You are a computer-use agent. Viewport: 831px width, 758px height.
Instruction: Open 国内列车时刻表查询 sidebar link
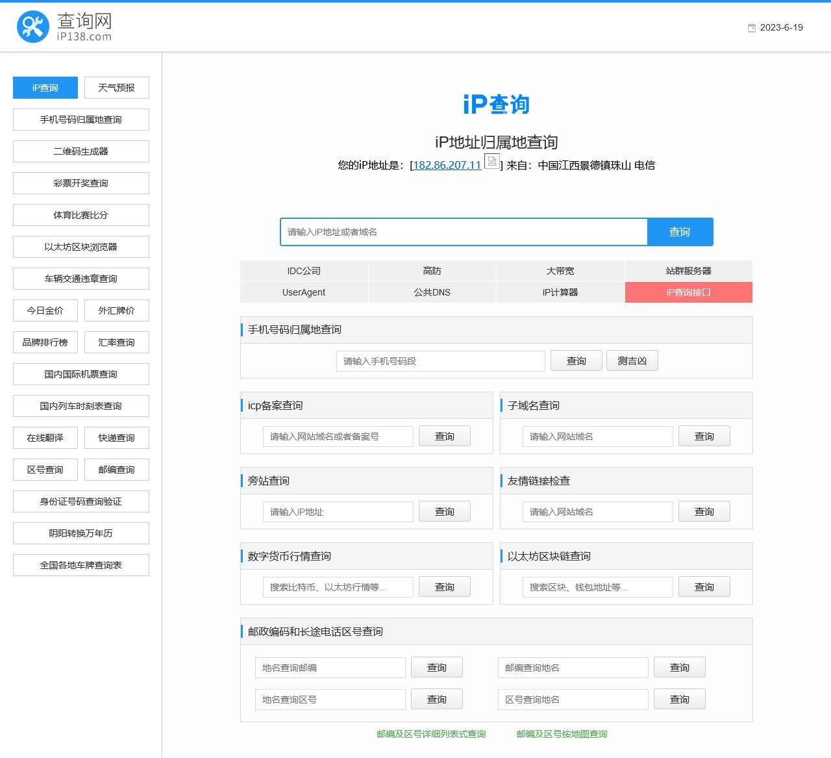coord(81,406)
